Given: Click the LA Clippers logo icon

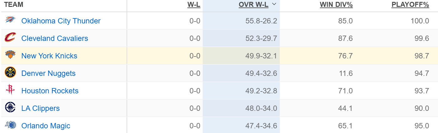Looking at the screenshot, I should tap(10, 108).
